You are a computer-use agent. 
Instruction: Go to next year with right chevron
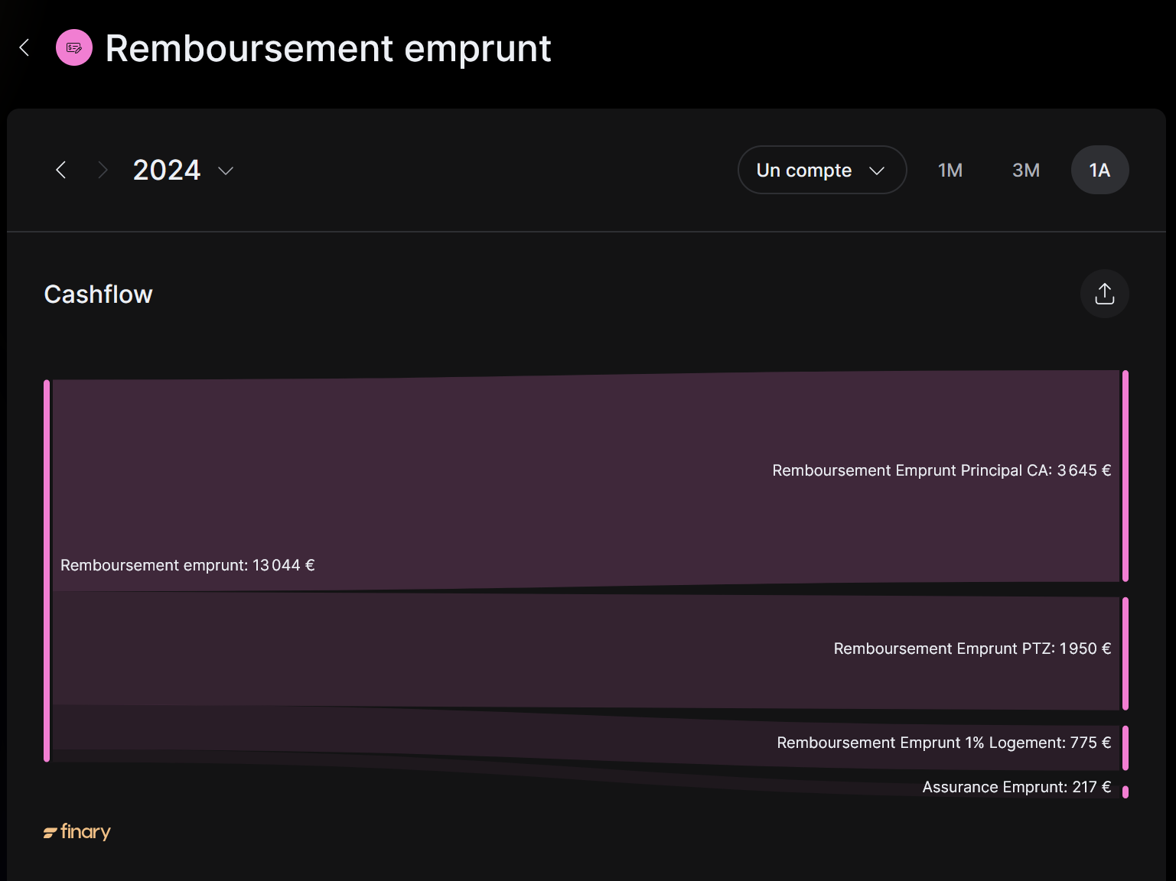[103, 170]
